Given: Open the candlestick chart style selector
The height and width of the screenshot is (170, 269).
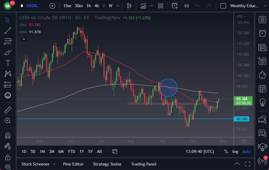Looking at the screenshot, I should (129, 6).
